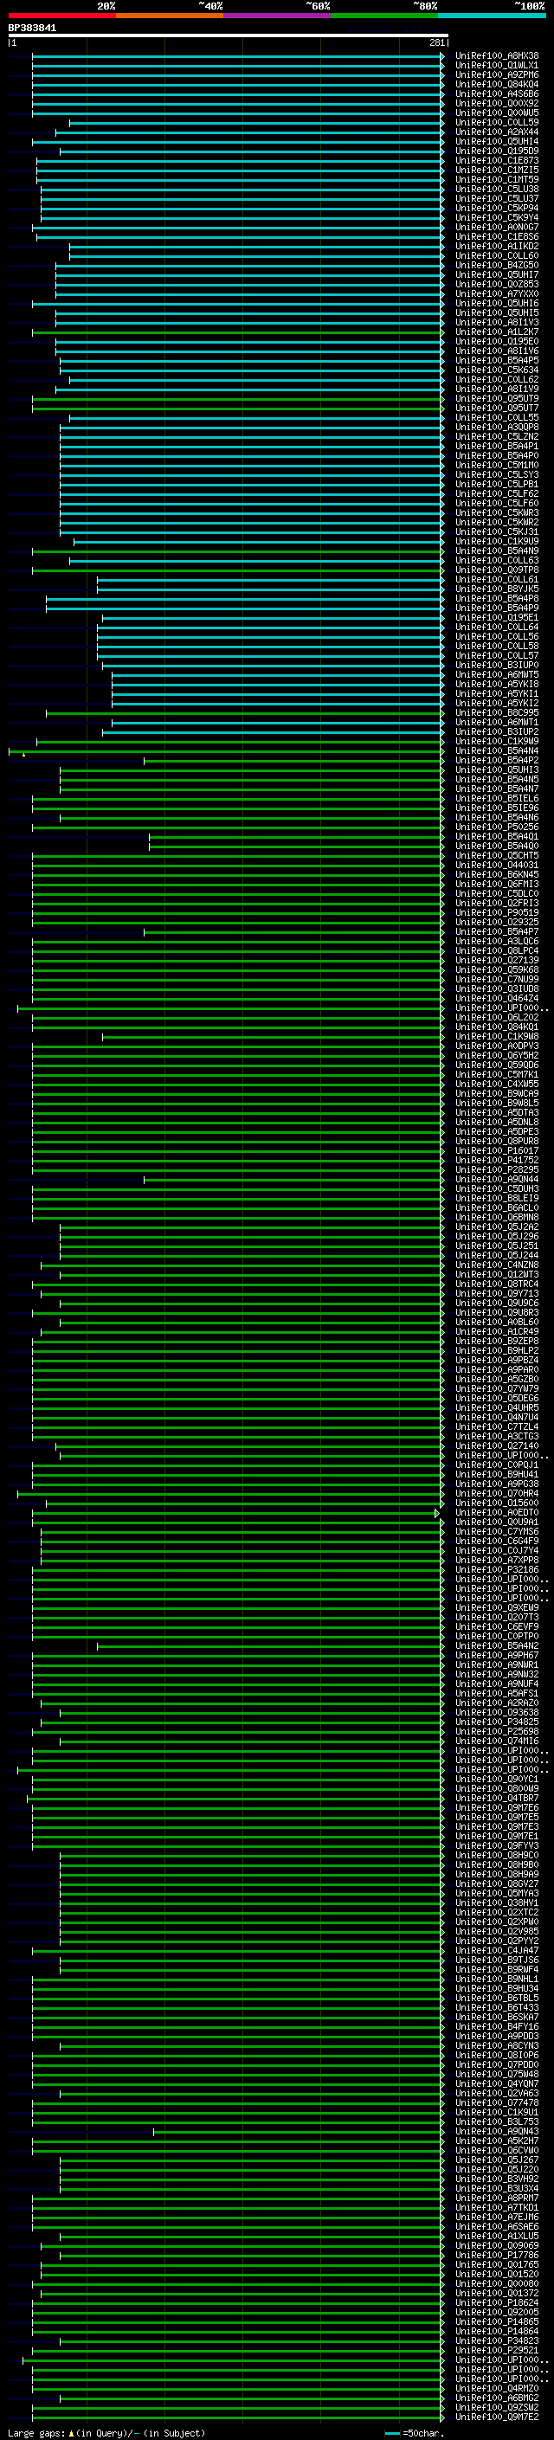Open hit UniRef100_A9ZPM6
The height and width of the screenshot is (2440, 554).
coord(497,74)
